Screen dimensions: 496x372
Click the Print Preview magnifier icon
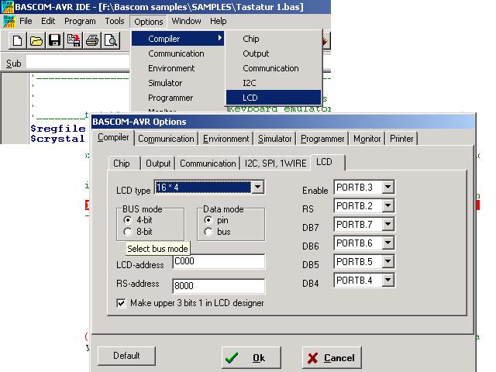coord(111,40)
